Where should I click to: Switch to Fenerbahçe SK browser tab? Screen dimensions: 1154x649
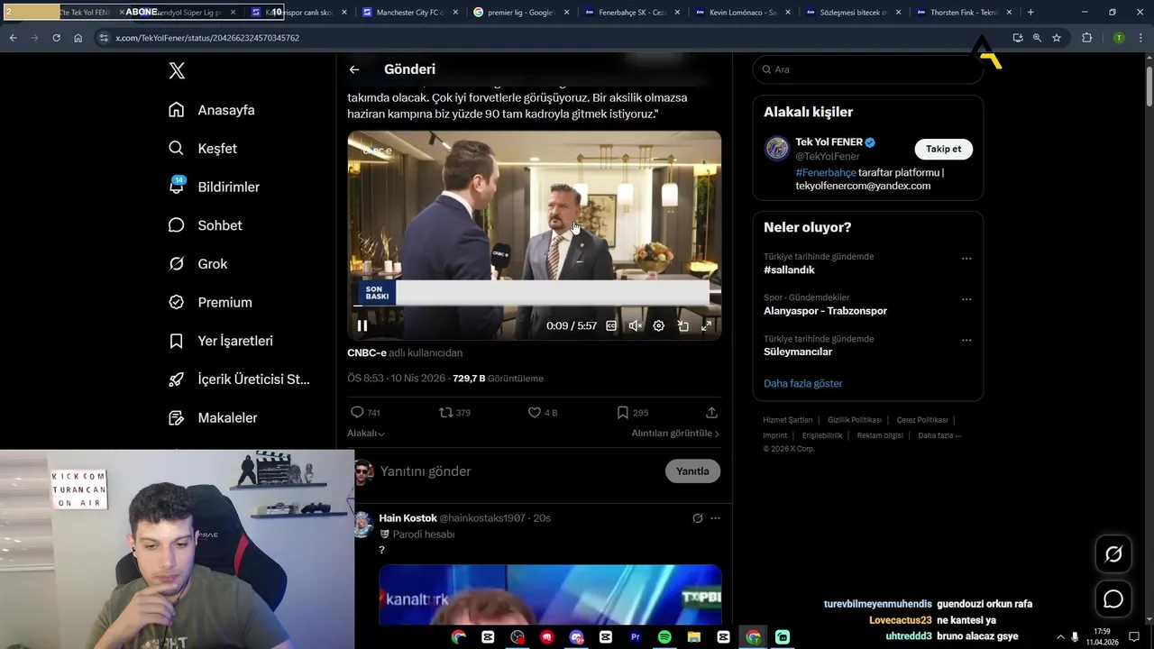click(631, 13)
